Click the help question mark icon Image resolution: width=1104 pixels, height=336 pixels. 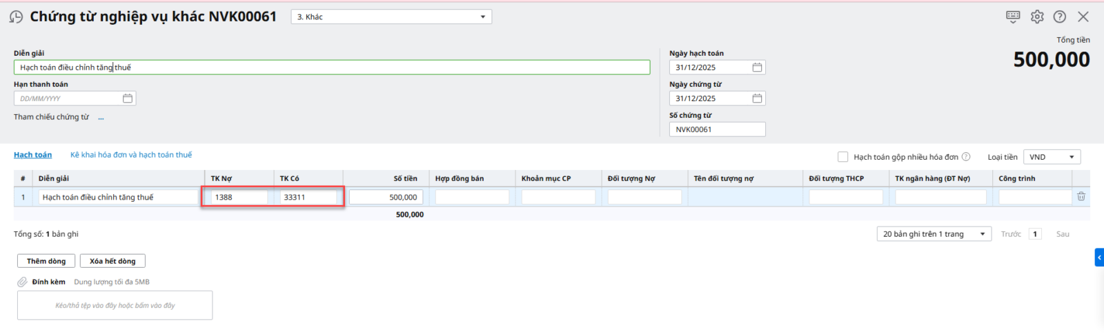tap(1060, 17)
